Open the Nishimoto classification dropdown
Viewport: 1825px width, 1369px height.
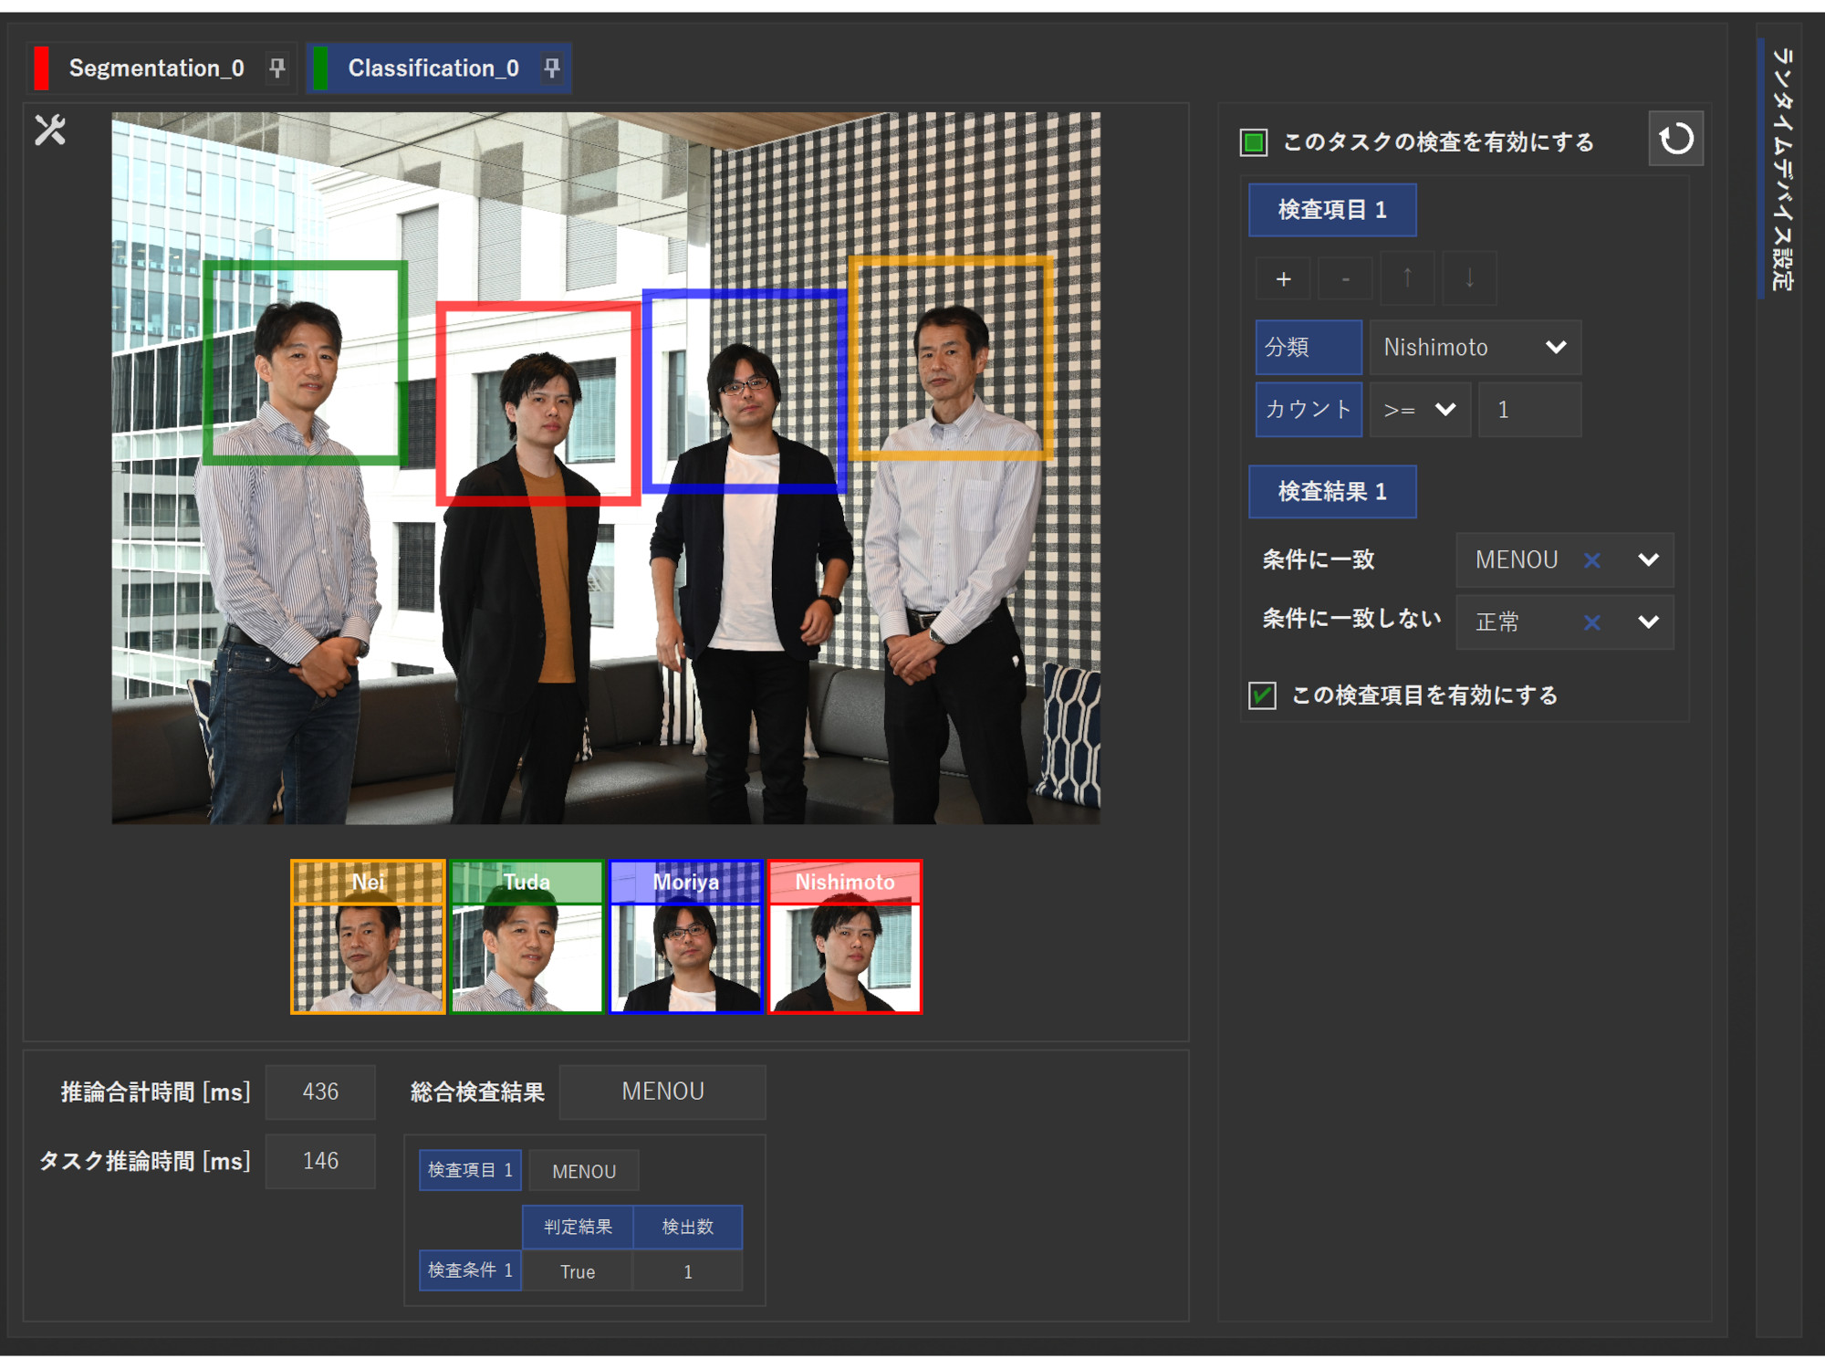(1475, 348)
